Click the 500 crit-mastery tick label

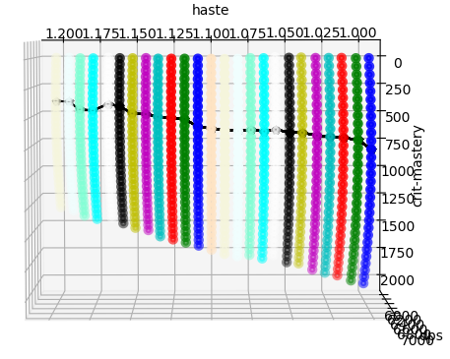point(398,117)
